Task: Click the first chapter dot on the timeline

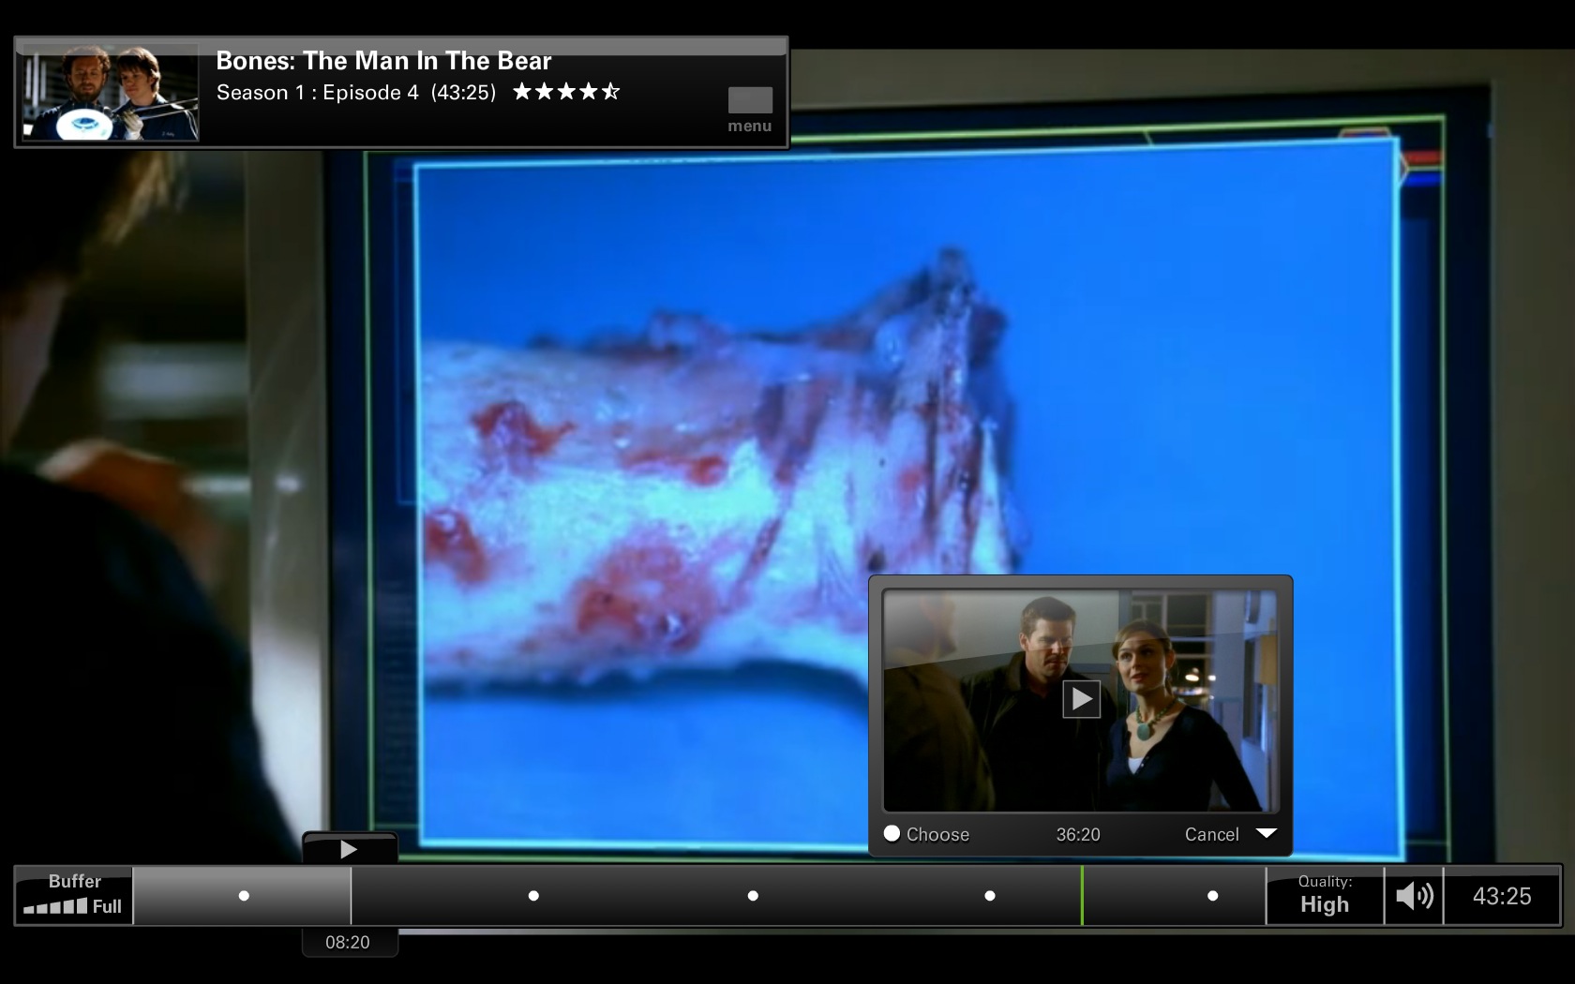Action: pos(244,896)
